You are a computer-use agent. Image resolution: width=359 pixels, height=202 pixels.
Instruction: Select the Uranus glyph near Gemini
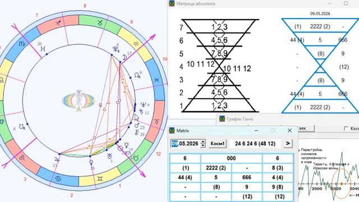(x=109, y=156)
